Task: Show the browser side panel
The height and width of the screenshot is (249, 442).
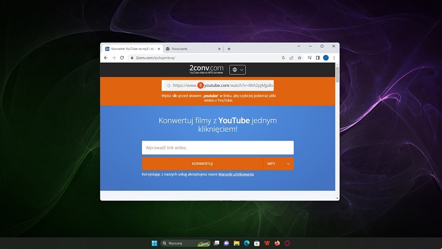Action: tap(318, 58)
